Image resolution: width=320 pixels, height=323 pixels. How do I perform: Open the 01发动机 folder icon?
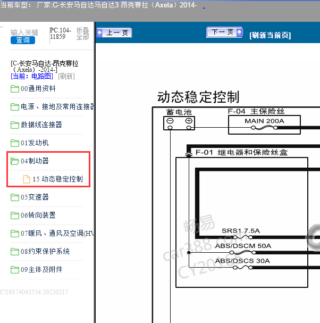(x=15, y=143)
